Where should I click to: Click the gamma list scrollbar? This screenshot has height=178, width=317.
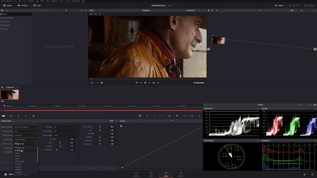coord(38,155)
